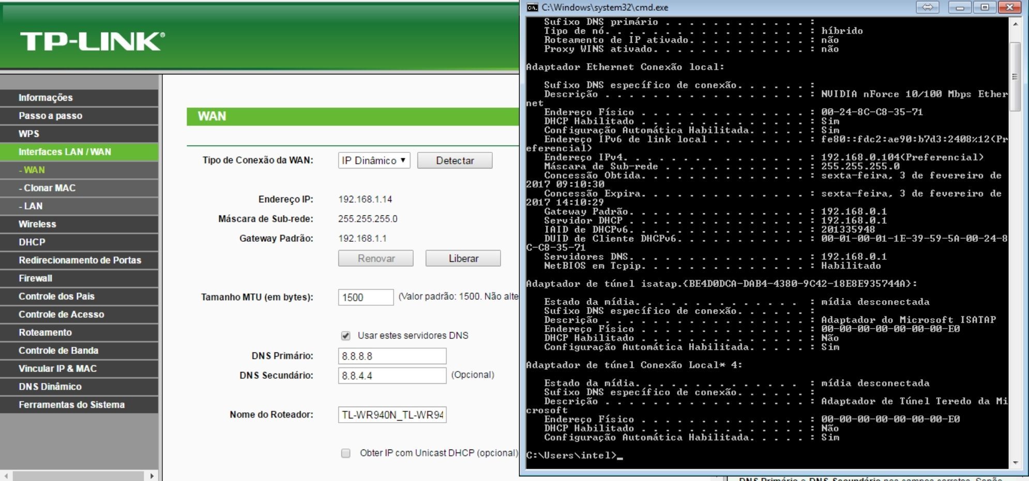Image resolution: width=1029 pixels, height=481 pixels.
Task: Open Redirecionamento de Portas menu
Action: coord(79,260)
